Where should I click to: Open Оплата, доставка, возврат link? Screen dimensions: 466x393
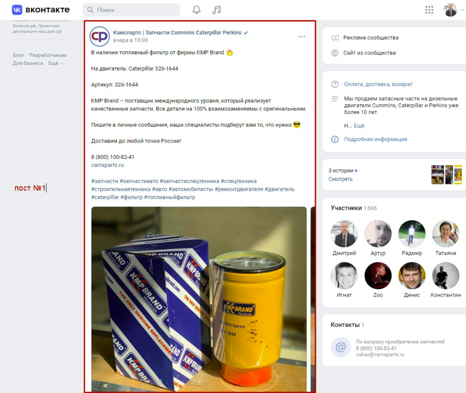click(x=378, y=84)
